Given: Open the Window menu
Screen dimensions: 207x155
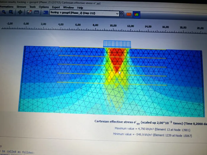Looking at the screenshot, I should 69,7.
